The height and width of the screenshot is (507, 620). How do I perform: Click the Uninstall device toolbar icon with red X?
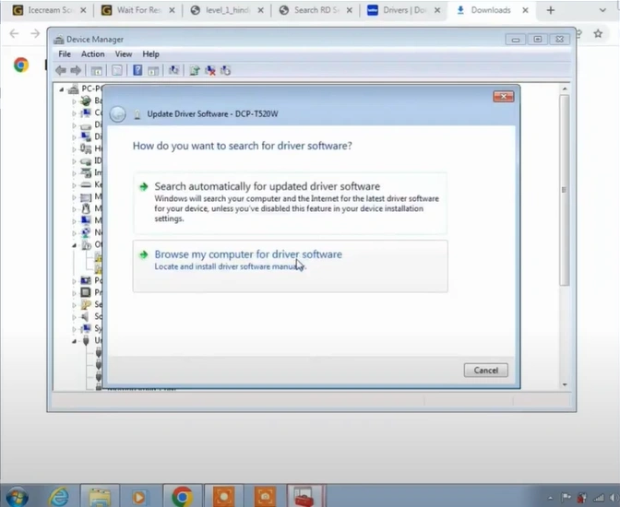pyautogui.click(x=210, y=70)
